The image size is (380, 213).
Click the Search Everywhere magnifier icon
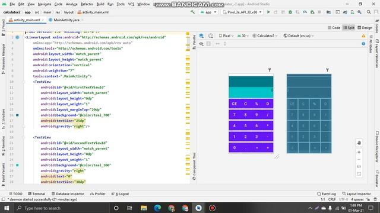(x=369, y=12)
